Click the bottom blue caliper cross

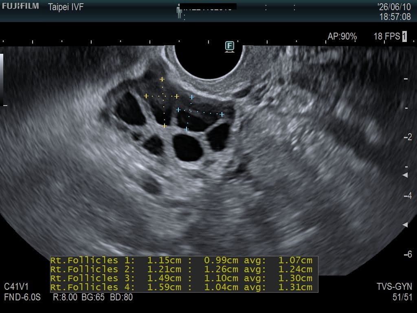pyautogui.click(x=187, y=129)
